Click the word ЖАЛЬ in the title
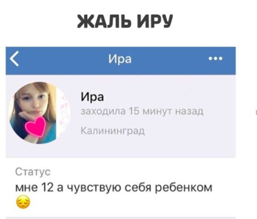The width and height of the screenshot is (257, 219). [104, 21]
